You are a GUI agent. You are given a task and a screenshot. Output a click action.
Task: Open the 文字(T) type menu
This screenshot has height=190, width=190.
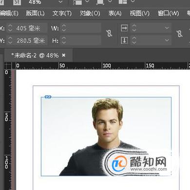(x=62, y=13)
